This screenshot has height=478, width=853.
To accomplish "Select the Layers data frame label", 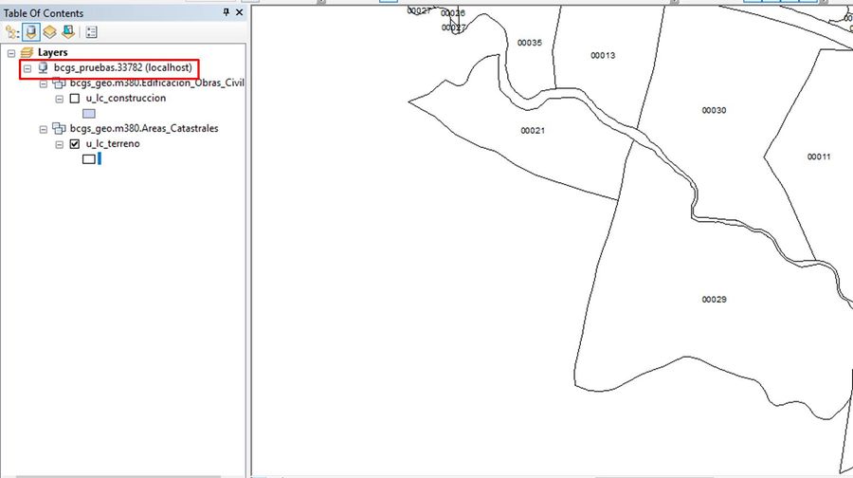I will (x=53, y=52).
